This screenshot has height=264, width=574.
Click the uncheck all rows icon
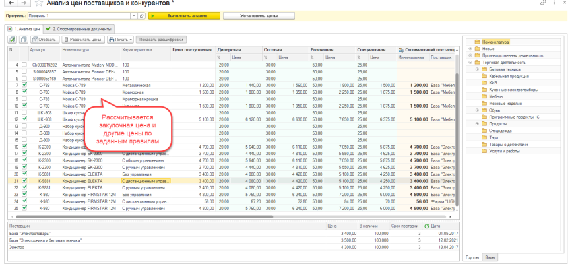pos(23,40)
